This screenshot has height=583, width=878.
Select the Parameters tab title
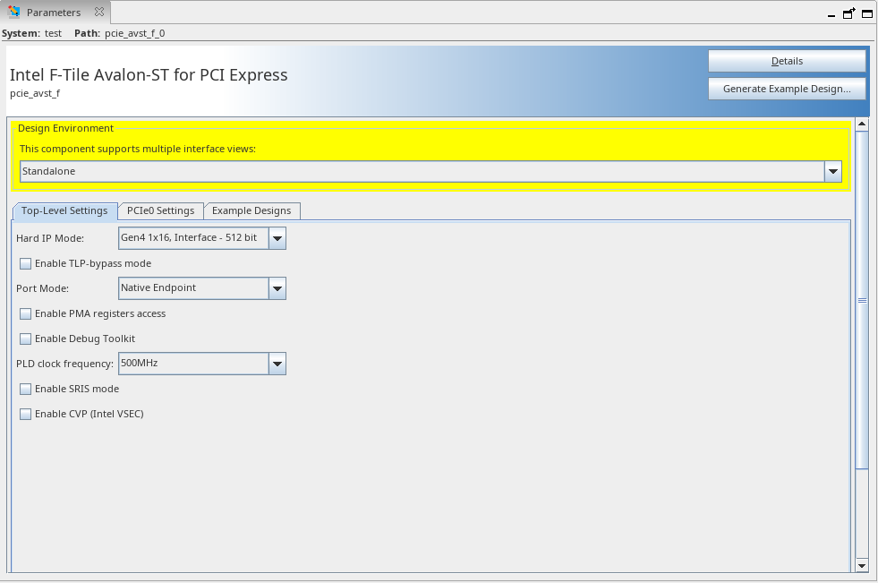tap(54, 13)
